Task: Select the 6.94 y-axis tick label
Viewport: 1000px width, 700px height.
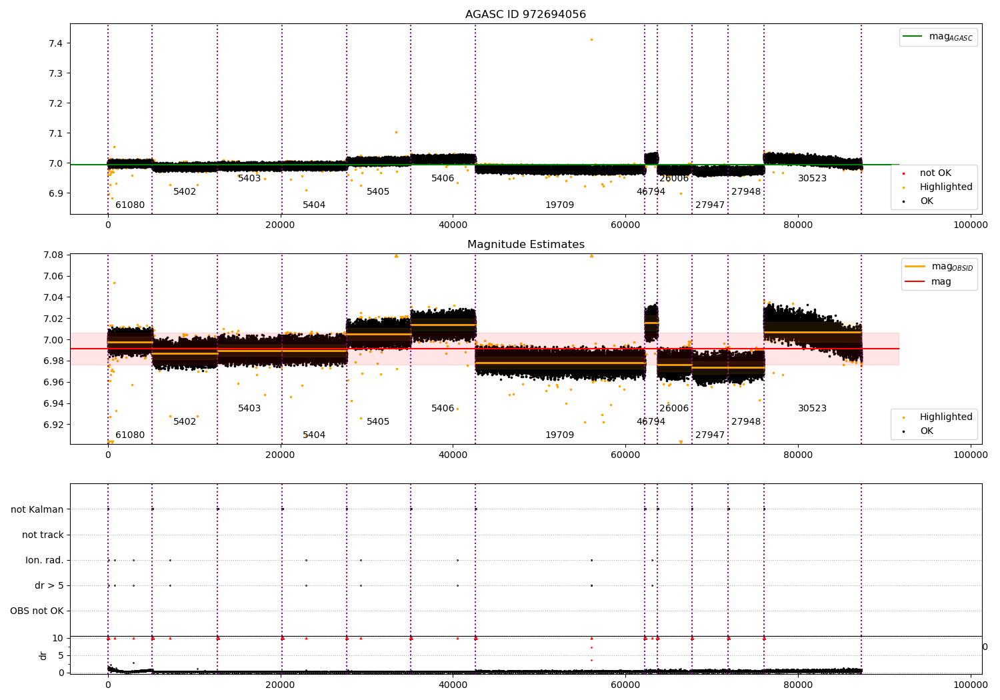Action: pos(53,403)
